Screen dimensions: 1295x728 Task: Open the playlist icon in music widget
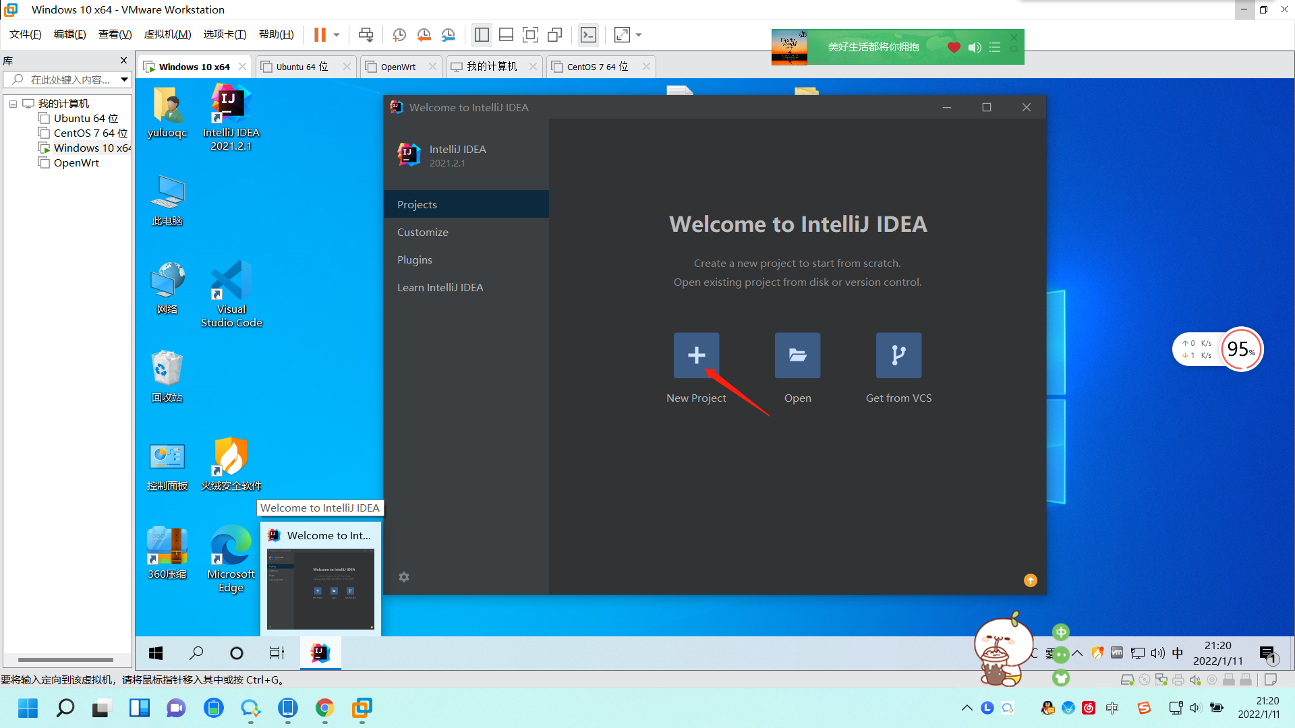995,47
